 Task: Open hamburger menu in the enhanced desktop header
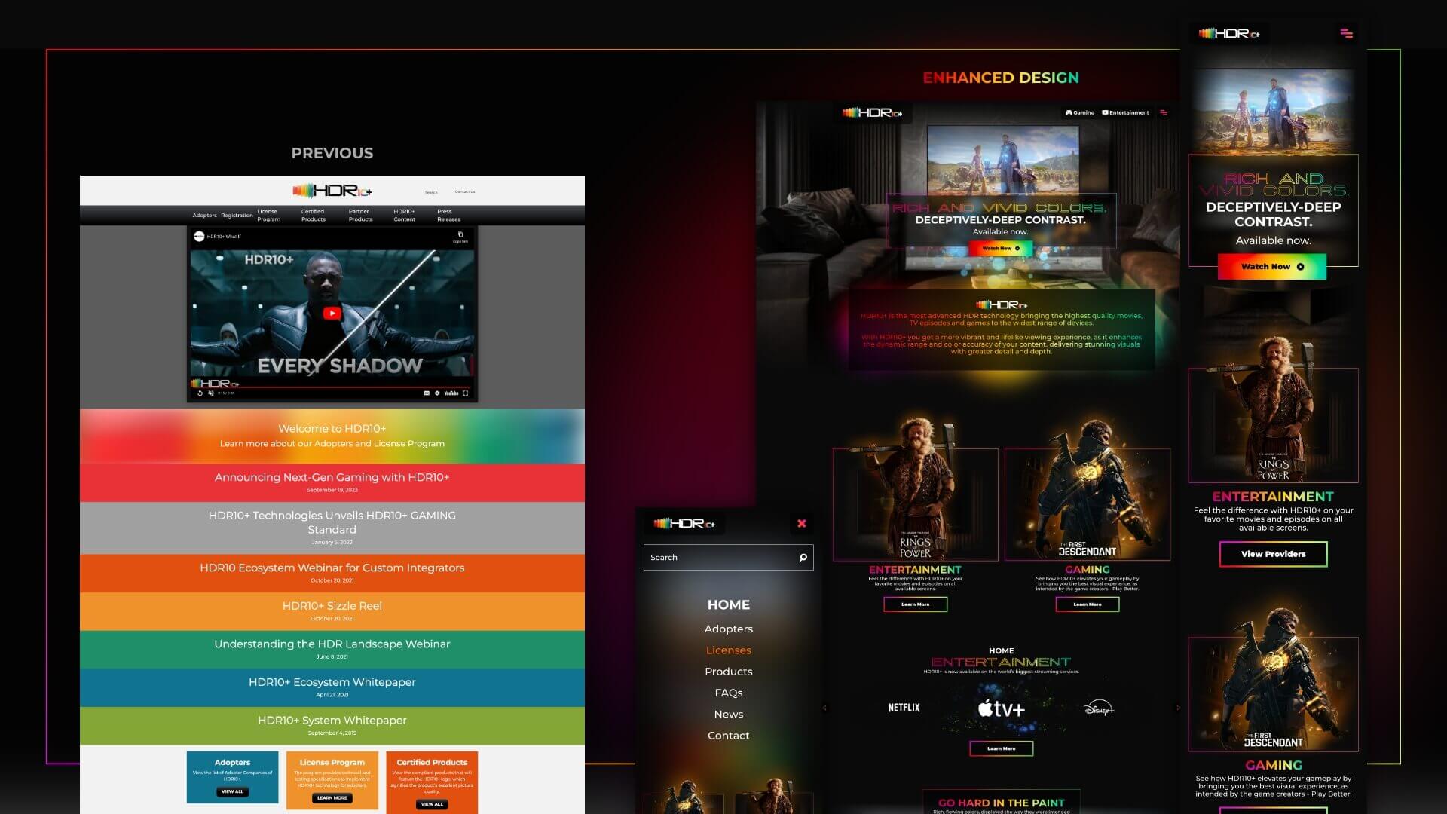click(1164, 112)
